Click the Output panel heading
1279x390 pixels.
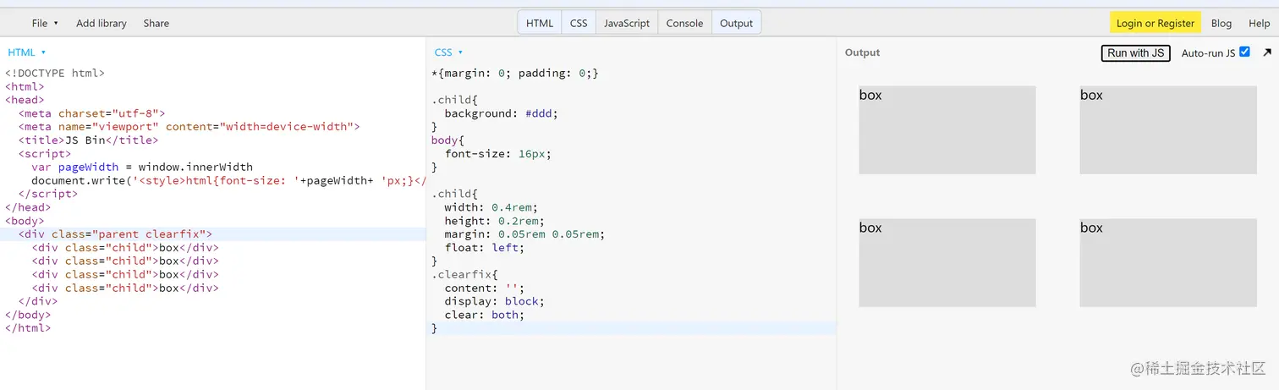862,52
